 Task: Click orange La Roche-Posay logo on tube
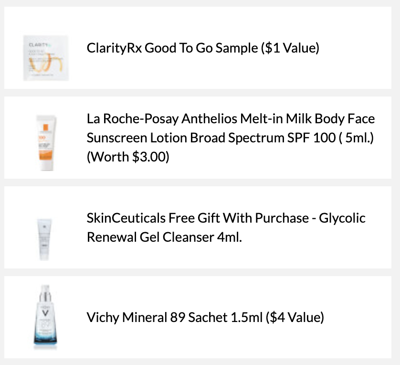click(46, 128)
